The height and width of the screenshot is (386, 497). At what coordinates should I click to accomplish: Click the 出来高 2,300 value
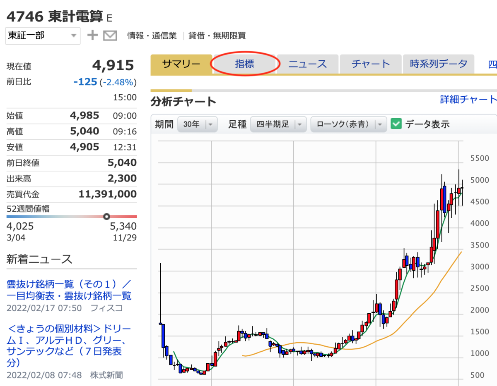click(122, 178)
